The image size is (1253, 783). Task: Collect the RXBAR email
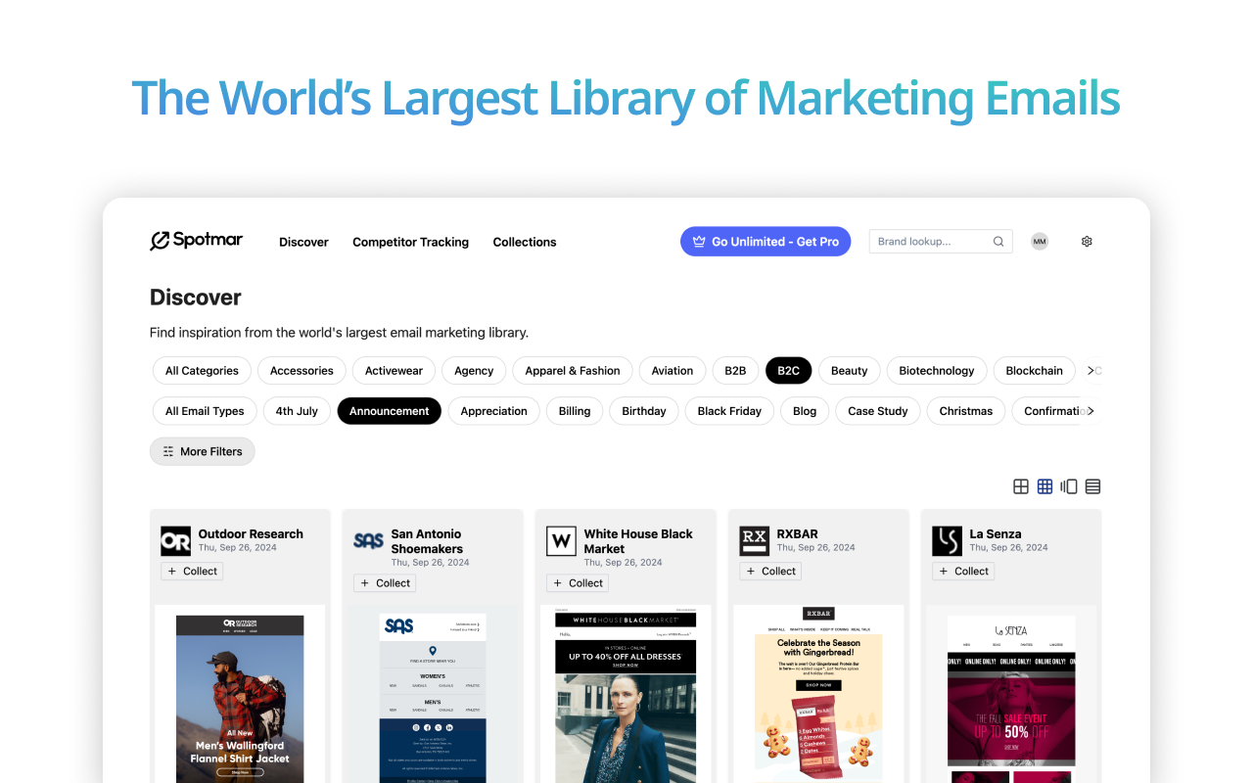click(x=770, y=572)
